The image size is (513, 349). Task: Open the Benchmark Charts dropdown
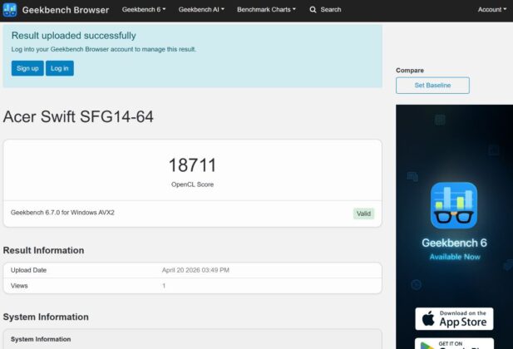[266, 9]
